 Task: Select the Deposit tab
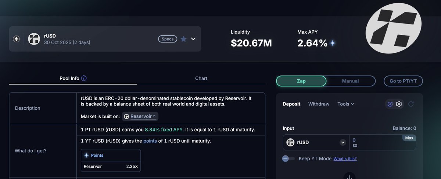(x=291, y=104)
